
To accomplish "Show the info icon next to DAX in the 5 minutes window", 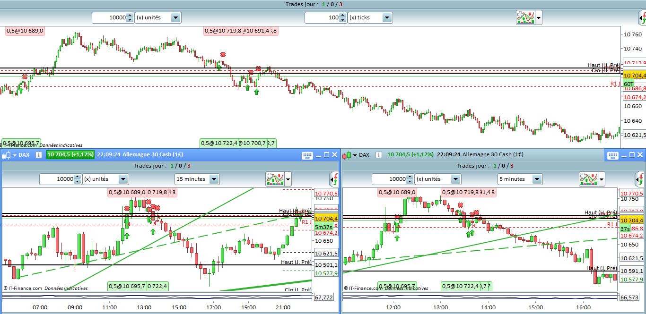I will pyautogui.click(x=378, y=155).
